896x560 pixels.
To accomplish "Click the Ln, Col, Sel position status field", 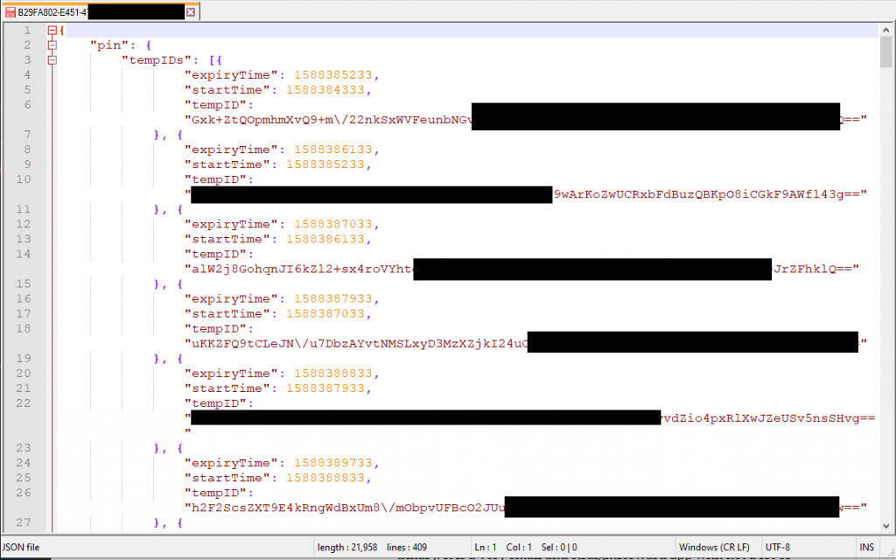I will pyautogui.click(x=524, y=547).
